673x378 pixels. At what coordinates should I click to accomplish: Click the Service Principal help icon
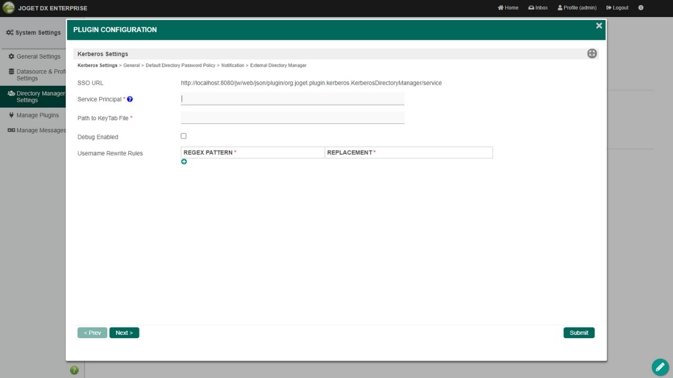(x=130, y=99)
